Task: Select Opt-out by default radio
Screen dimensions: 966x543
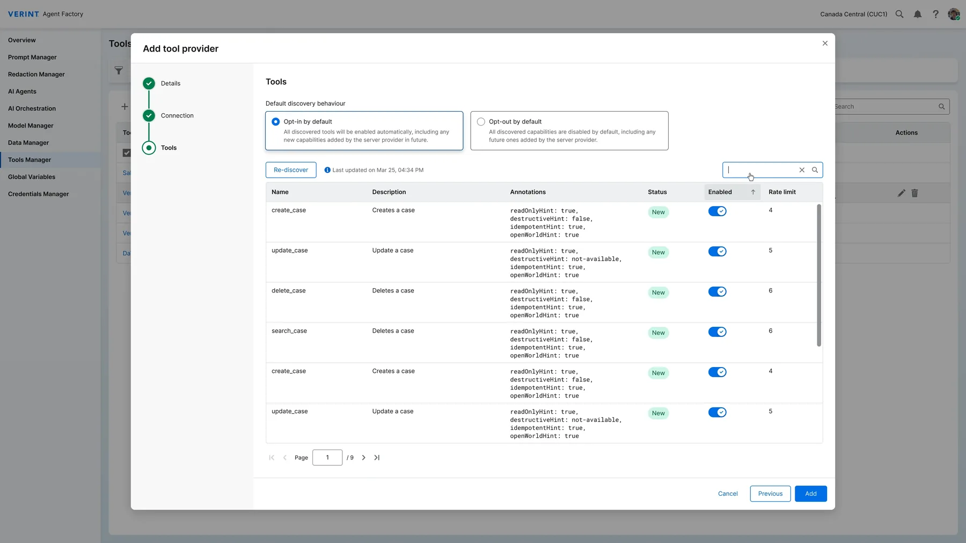Action: pyautogui.click(x=481, y=122)
